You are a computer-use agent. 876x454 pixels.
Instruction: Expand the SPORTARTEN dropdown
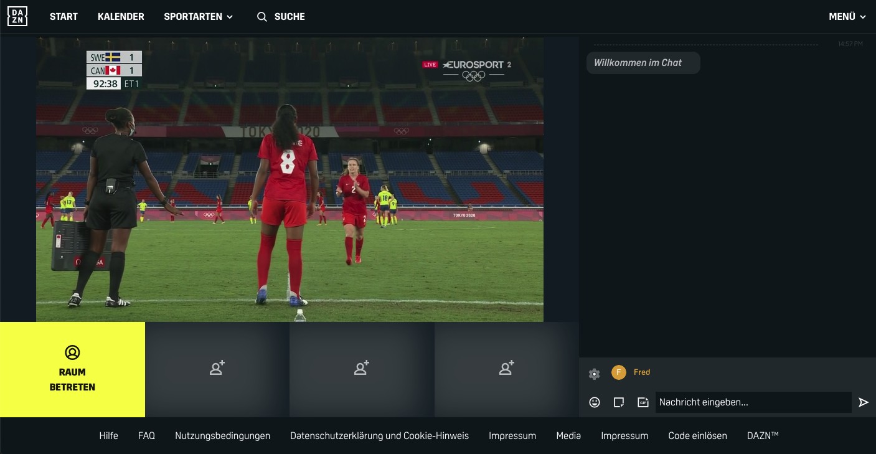(x=198, y=17)
